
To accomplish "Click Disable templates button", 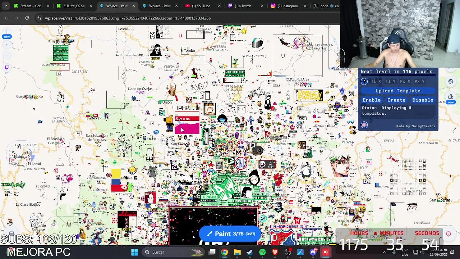I will (423, 100).
